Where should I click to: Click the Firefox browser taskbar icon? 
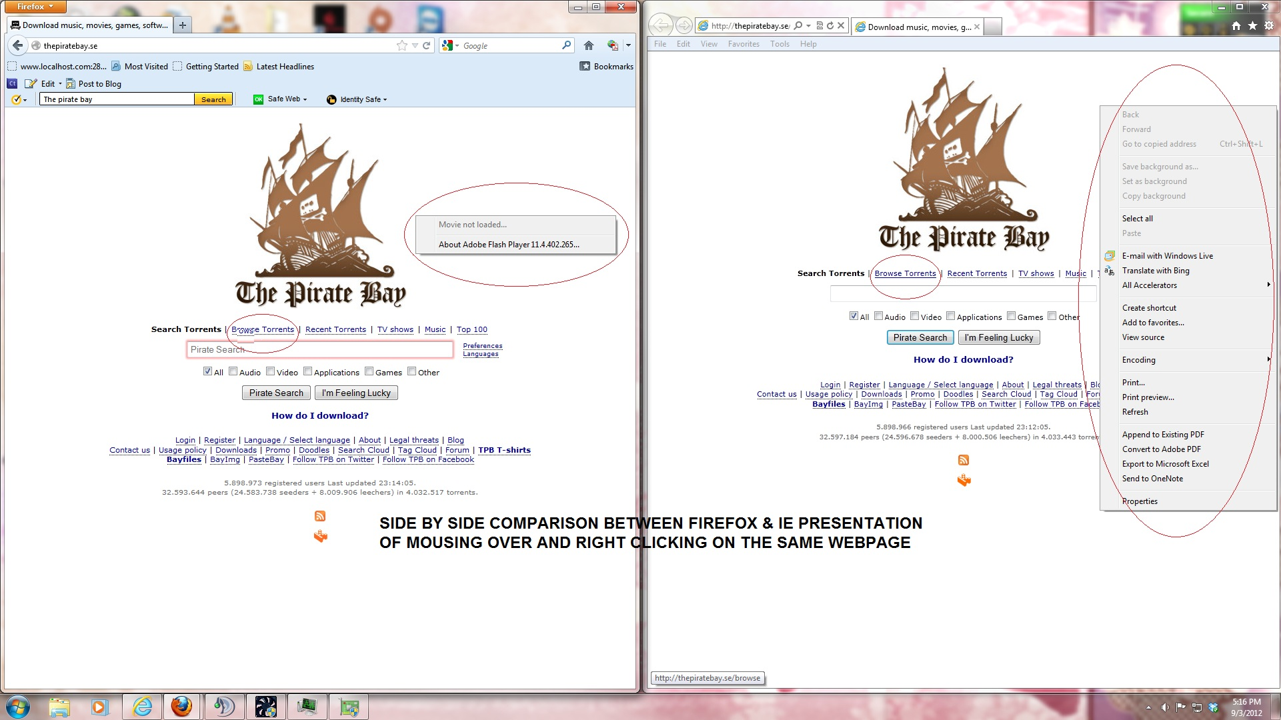tap(180, 707)
